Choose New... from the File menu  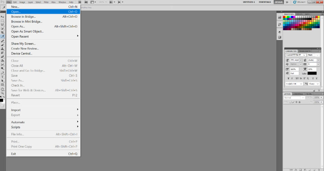pos(43,7)
